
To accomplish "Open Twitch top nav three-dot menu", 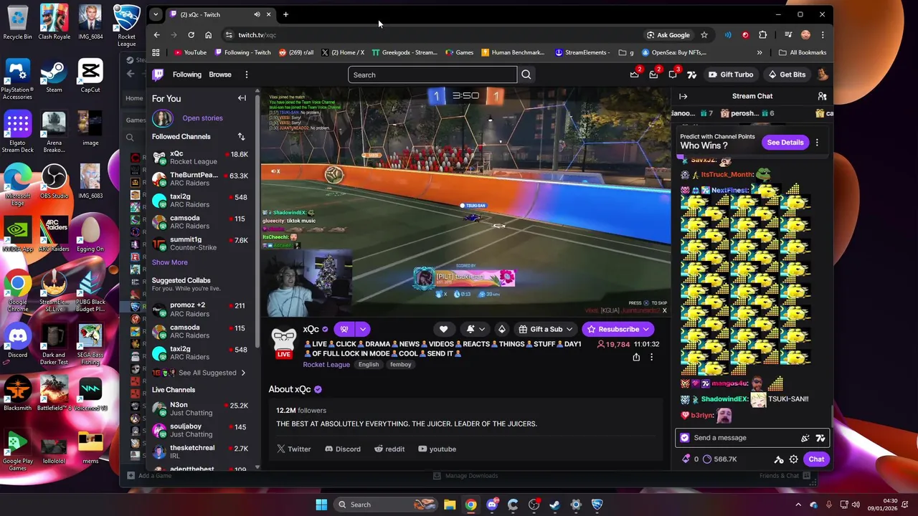I will pos(246,75).
